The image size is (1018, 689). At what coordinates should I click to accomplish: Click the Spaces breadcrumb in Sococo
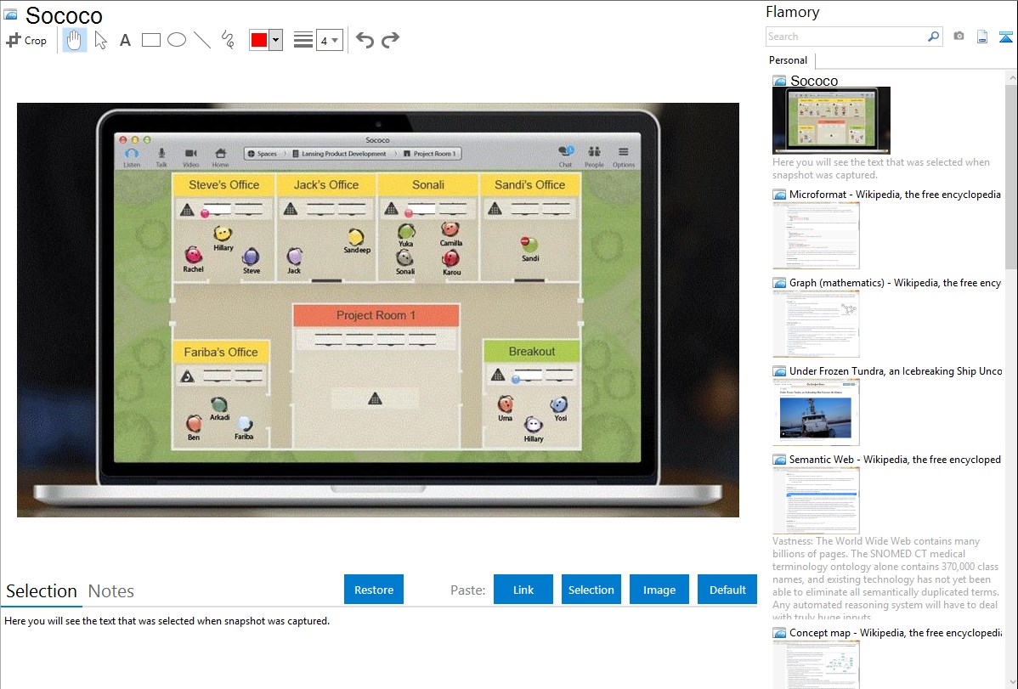[263, 154]
